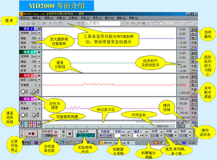Cut with the scissors toolbar icon
The image size is (217, 160).
tap(50, 23)
